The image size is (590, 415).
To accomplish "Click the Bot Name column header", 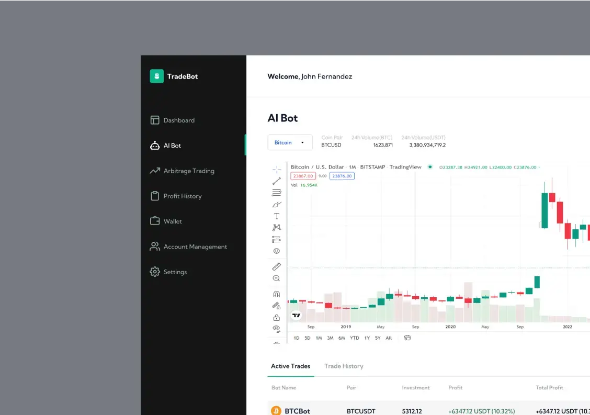I will coord(283,387).
